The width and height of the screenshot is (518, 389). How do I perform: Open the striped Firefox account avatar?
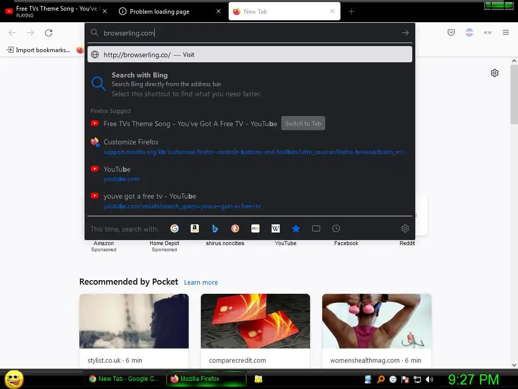click(469, 32)
